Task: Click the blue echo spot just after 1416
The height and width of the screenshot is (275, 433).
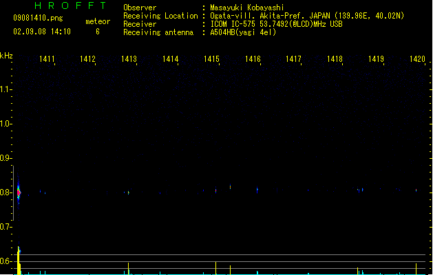Action: click(257, 190)
